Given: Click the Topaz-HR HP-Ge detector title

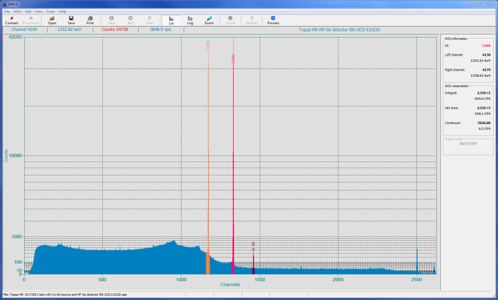Looking at the screenshot, I should [x=339, y=30].
